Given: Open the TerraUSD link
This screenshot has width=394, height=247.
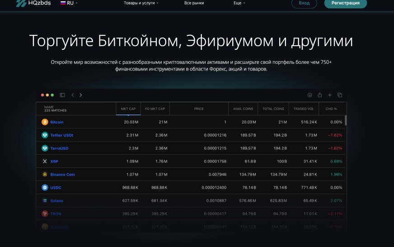Looking at the screenshot, I should click(59, 148).
